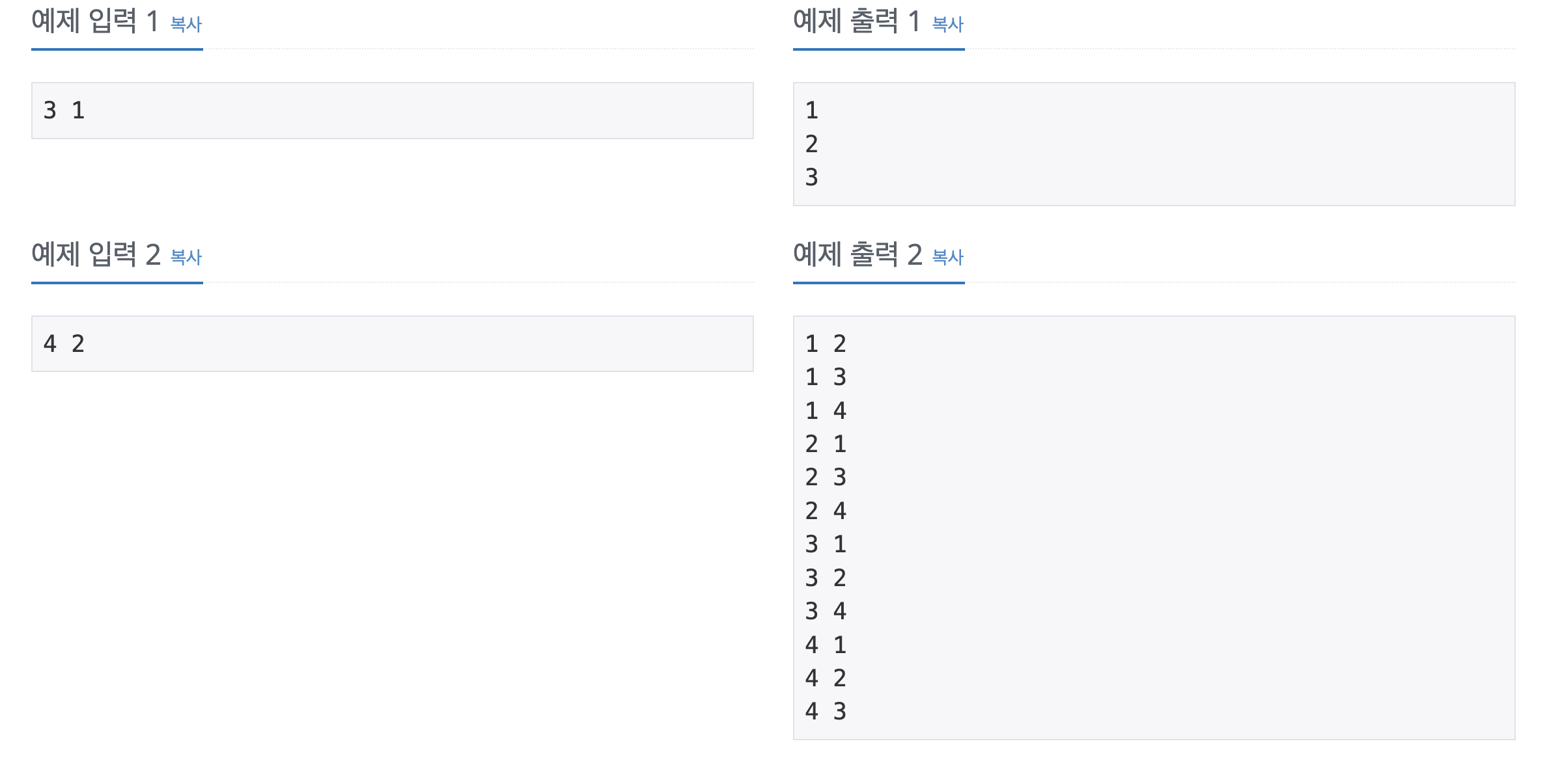Click inside the '4 2' sample input box
The height and width of the screenshot is (765, 1547).
(393, 344)
